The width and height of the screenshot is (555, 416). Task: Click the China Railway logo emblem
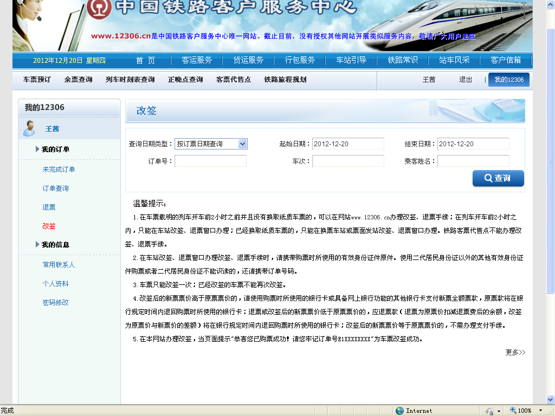pos(99,8)
